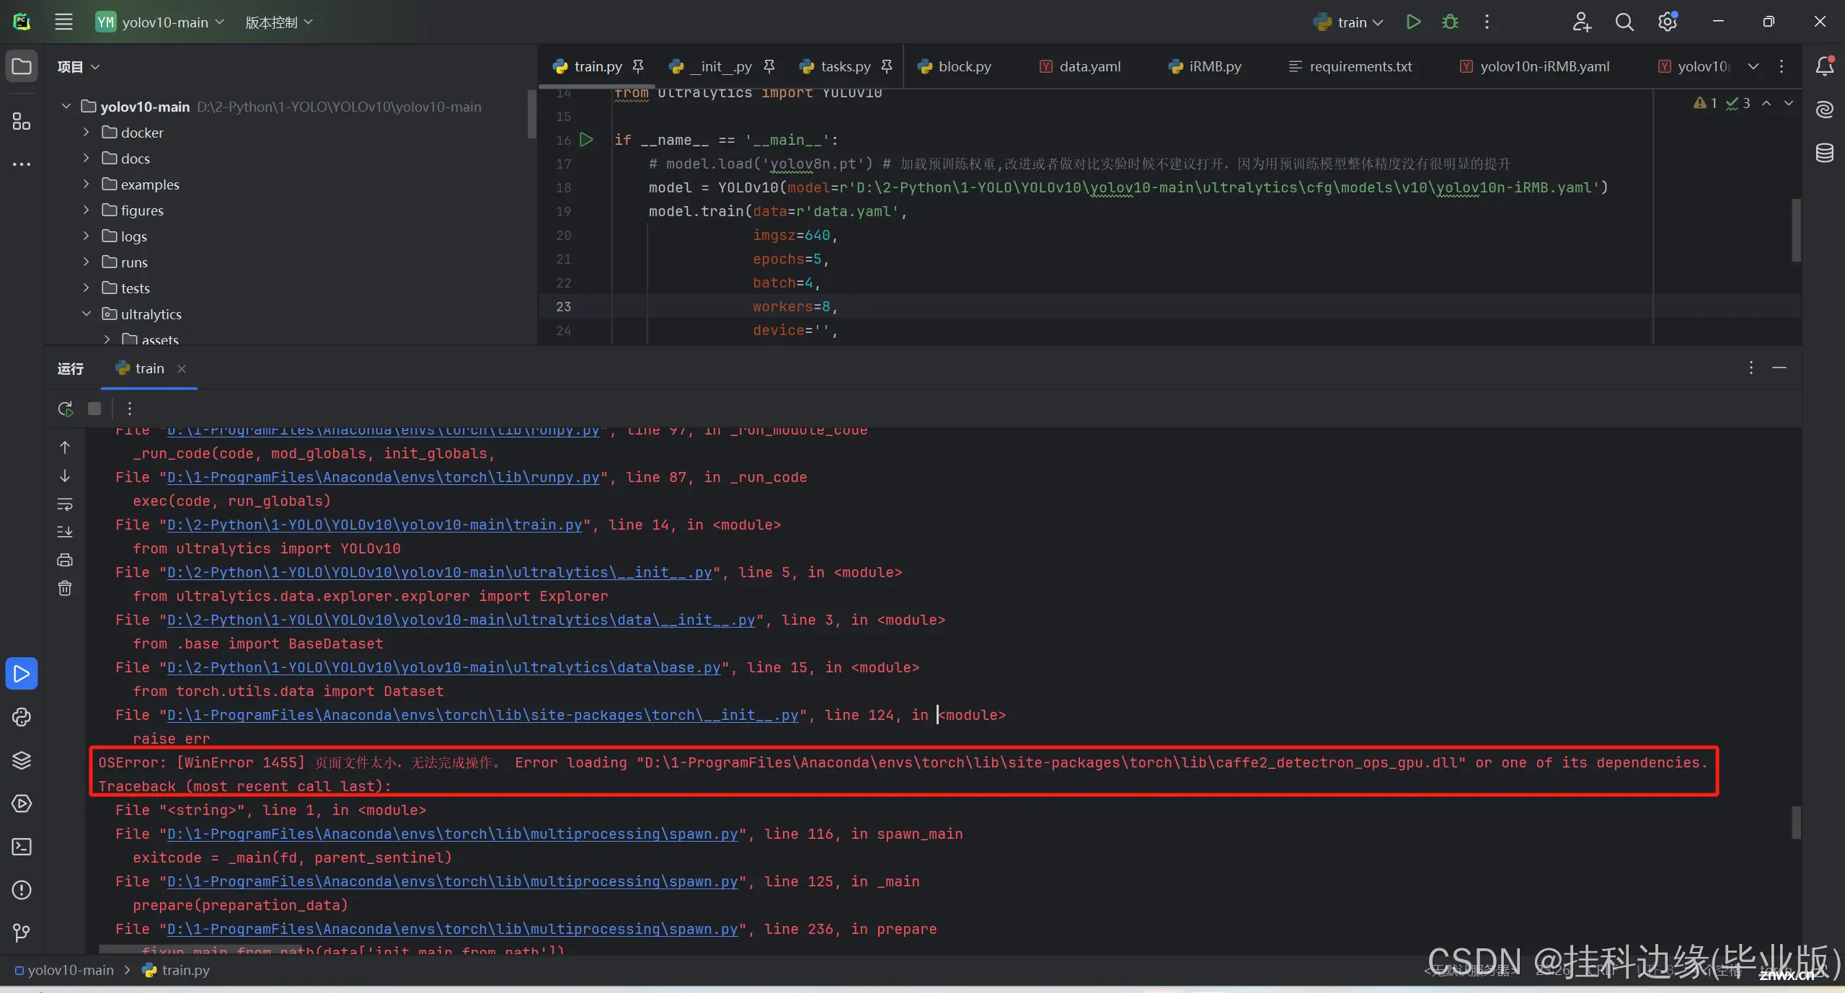The width and height of the screenshot is (1845, 993).
Task: Click the run console vertical scrollbar
Action: pos(1797,822)
